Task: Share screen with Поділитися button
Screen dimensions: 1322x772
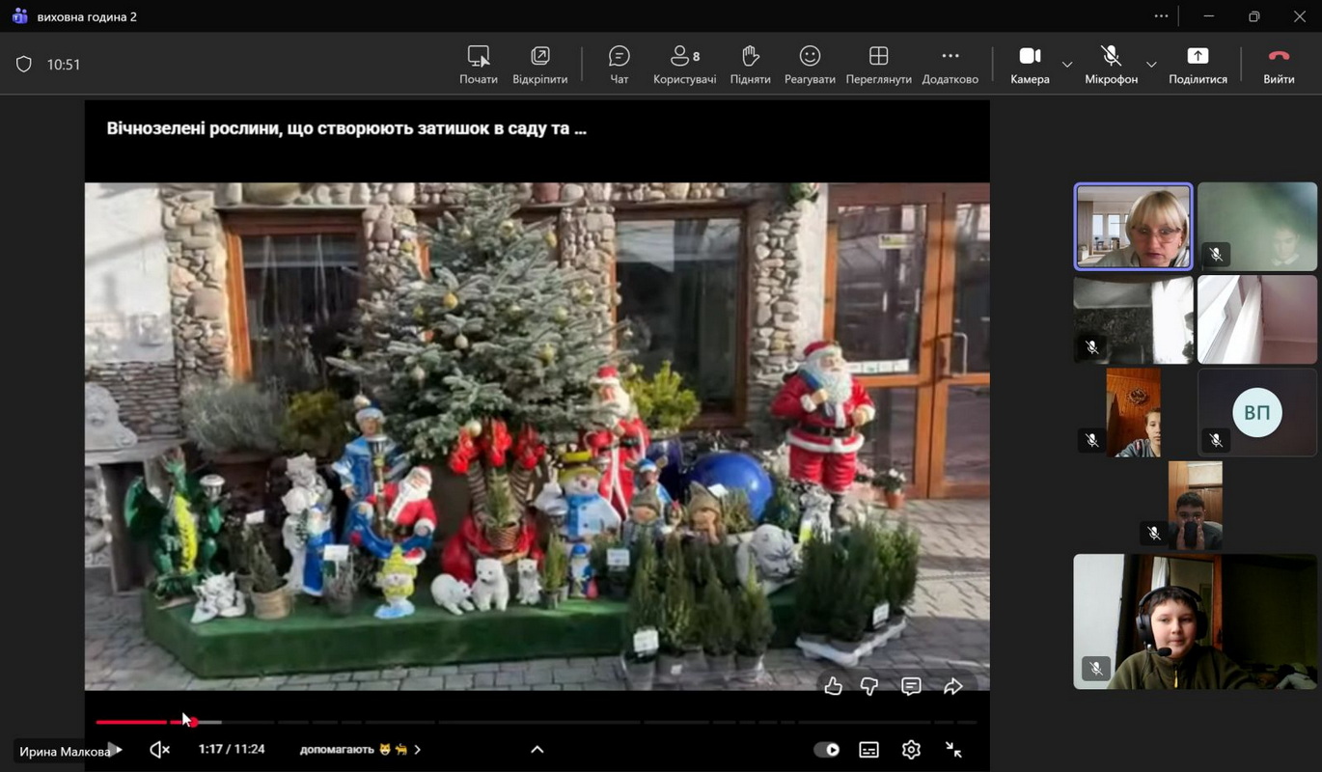Action: (x=1198, y=64)
